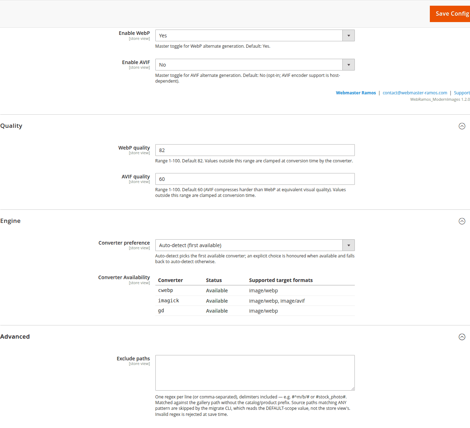Click the Enable WebP dropdown arrow
Viewport: 470px width, 428px height.
click(x=348, y=36)
